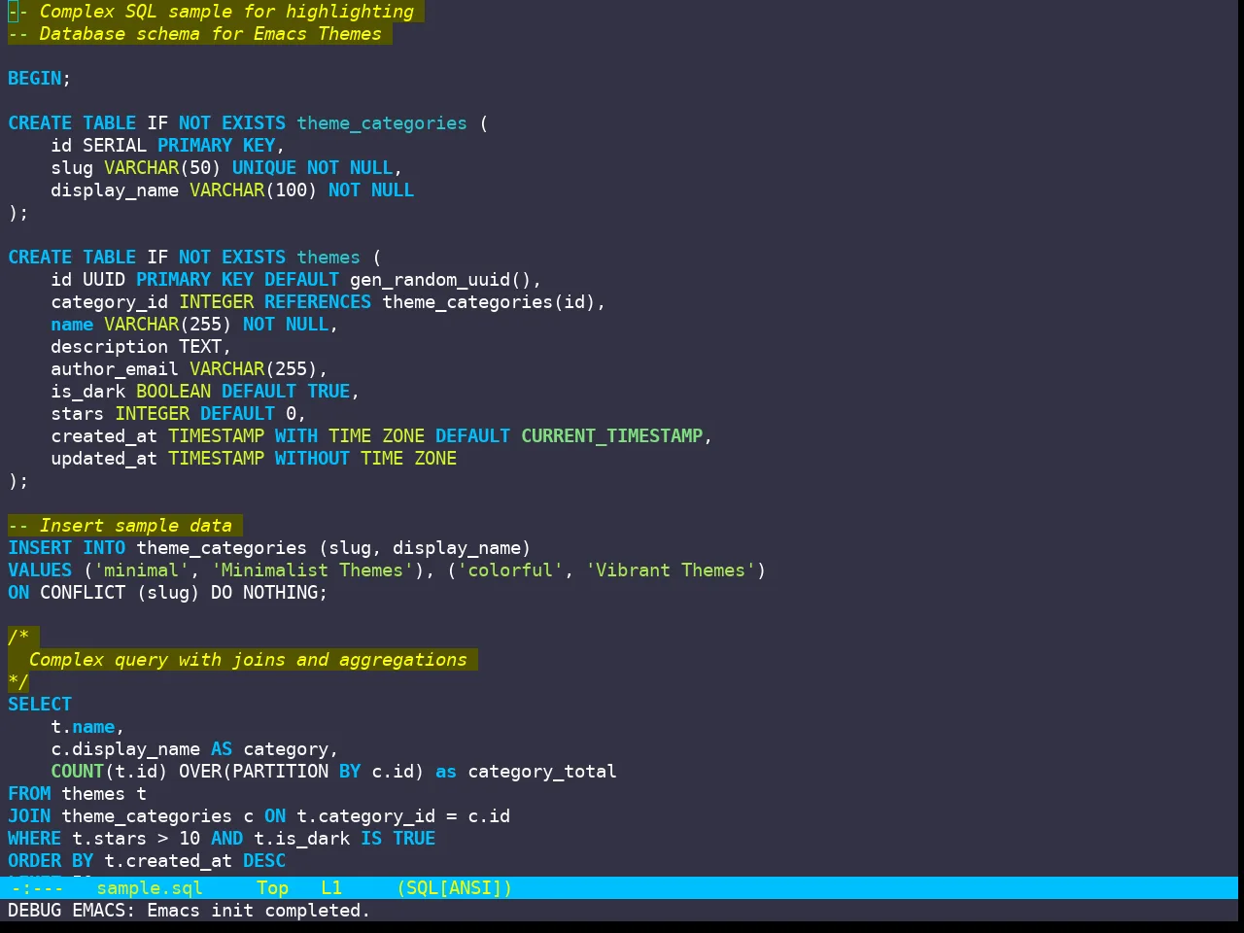
Task: Click the BEGIN keyword
Action: (x=34, y=79)
